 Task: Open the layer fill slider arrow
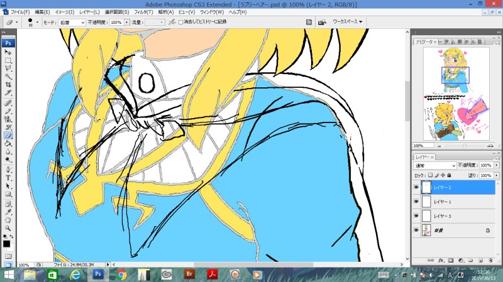(497, 175)
